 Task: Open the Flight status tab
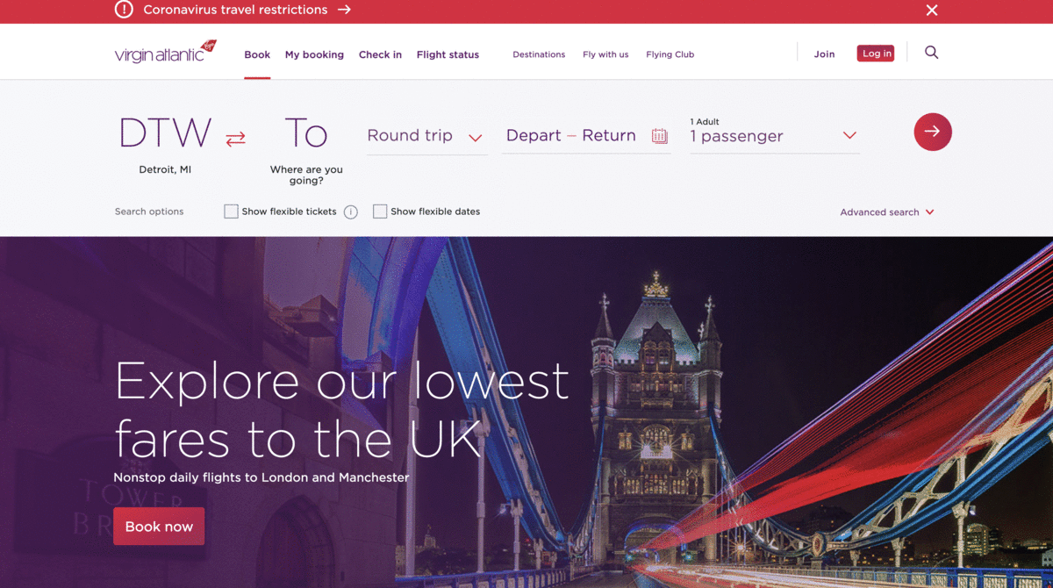448,54
